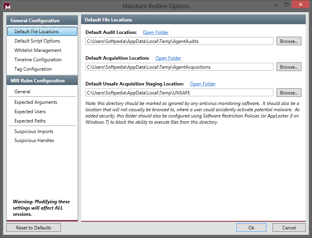Viewport: 312px width, 238px height.
Task: Cancel the options dialog
Action: coord(289,227)
